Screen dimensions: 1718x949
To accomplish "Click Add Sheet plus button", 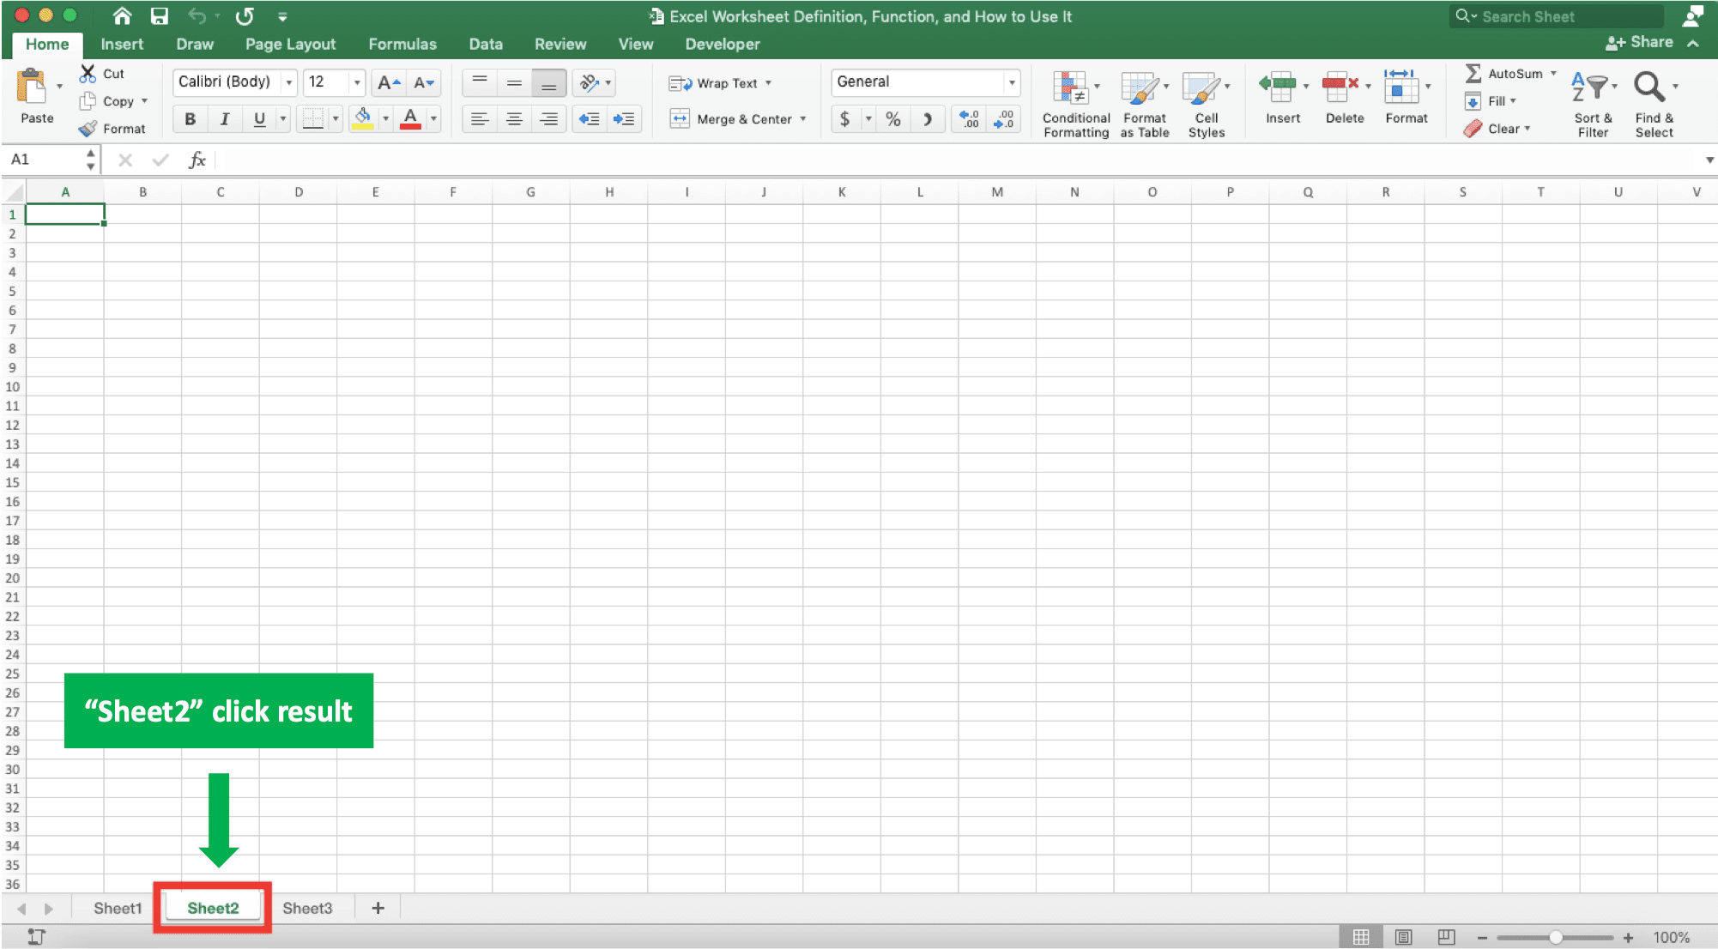I will point(377,908).
